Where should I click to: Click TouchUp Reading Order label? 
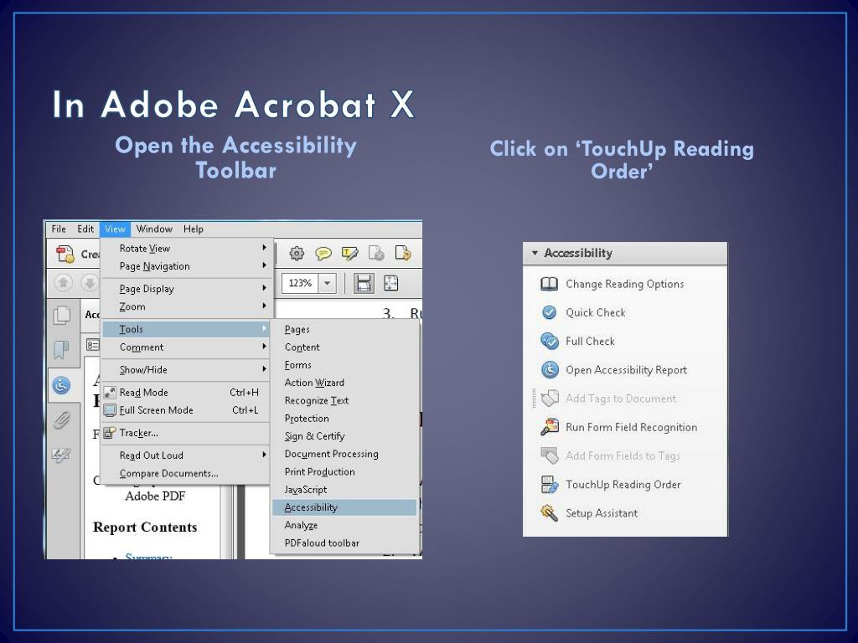point(623,485)
